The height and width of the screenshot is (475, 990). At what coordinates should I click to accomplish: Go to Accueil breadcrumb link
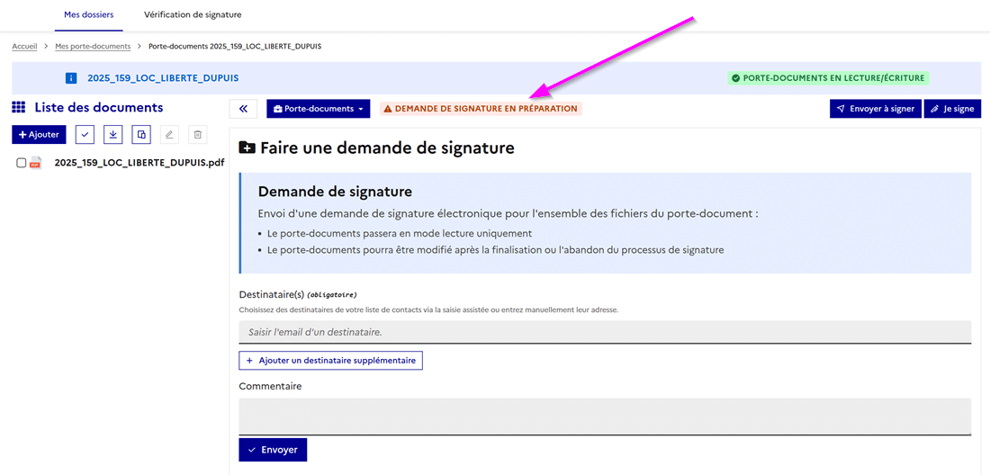(24, 46)
